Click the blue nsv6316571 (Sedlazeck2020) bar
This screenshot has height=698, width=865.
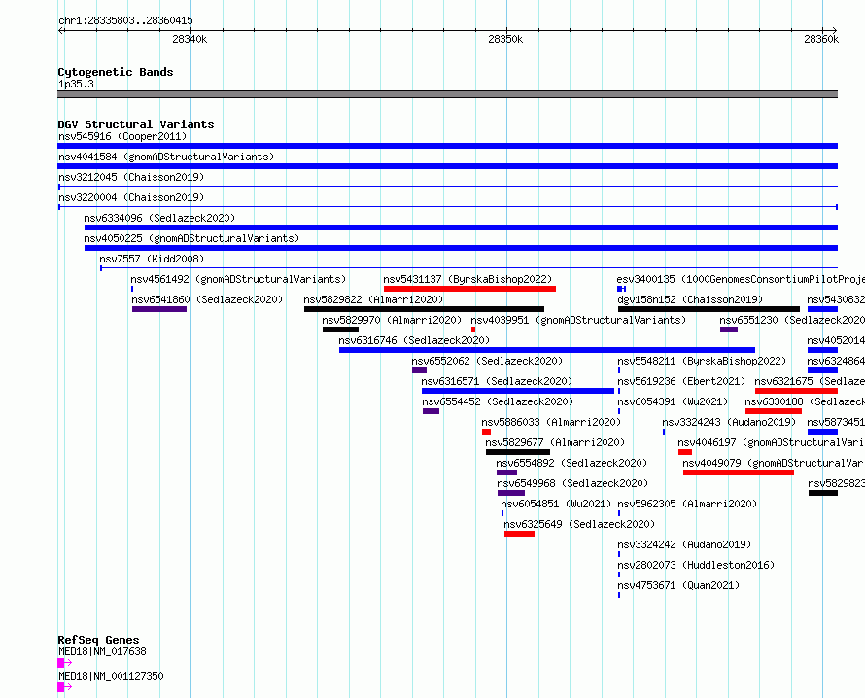pyautogui.click(x=518, y=391)
